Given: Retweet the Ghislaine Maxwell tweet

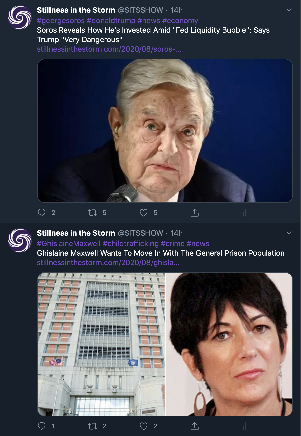Looking at the screenshot, I should pos(93,426).
